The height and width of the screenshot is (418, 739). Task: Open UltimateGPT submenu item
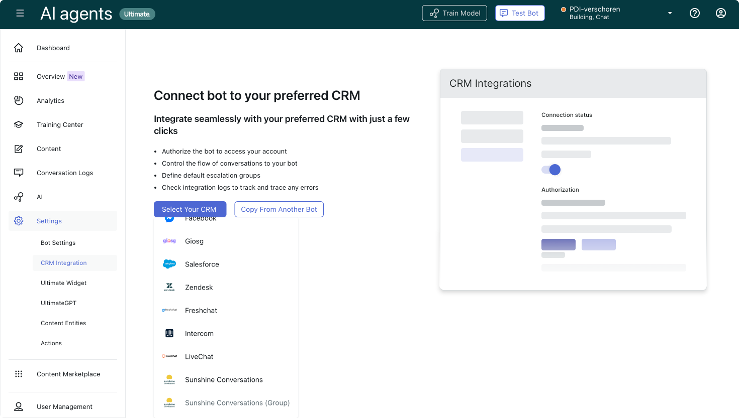pos(75,303)
